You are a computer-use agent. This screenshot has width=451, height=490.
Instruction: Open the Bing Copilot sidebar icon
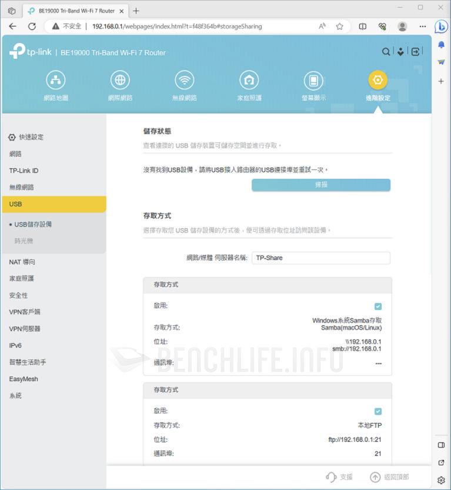[441, 26]
